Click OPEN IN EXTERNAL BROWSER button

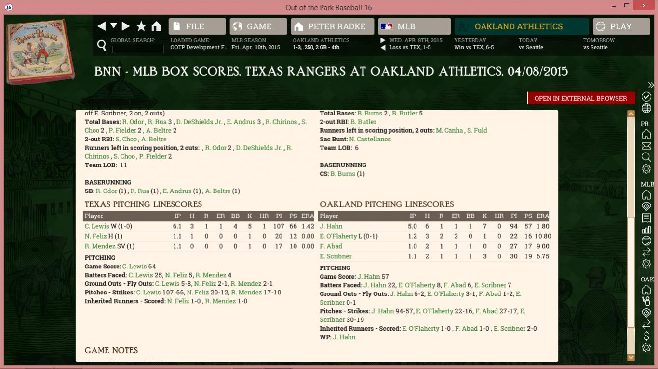tap(581, 98)
